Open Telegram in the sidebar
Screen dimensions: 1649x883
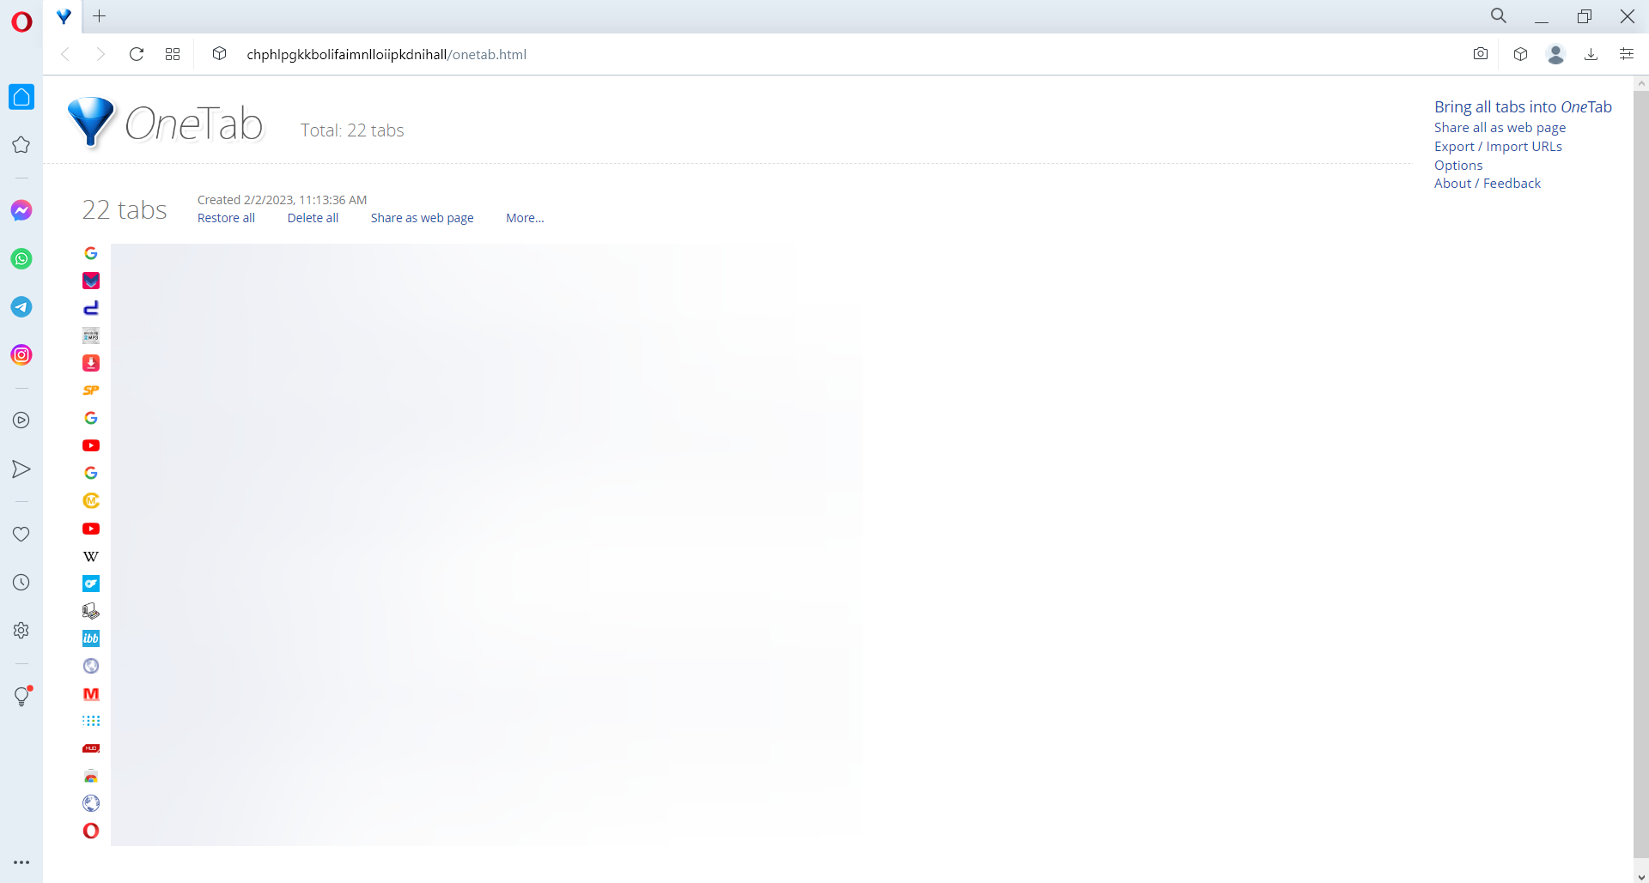21,306
